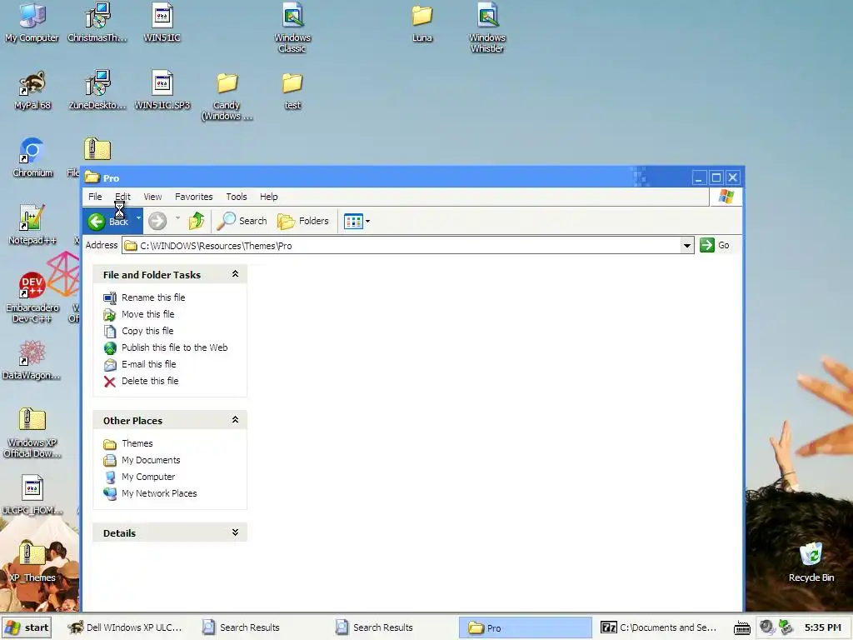Screen dimensions: 853x640
Task: Select the Candy (Windows ... folder
Action: point(227,97)
